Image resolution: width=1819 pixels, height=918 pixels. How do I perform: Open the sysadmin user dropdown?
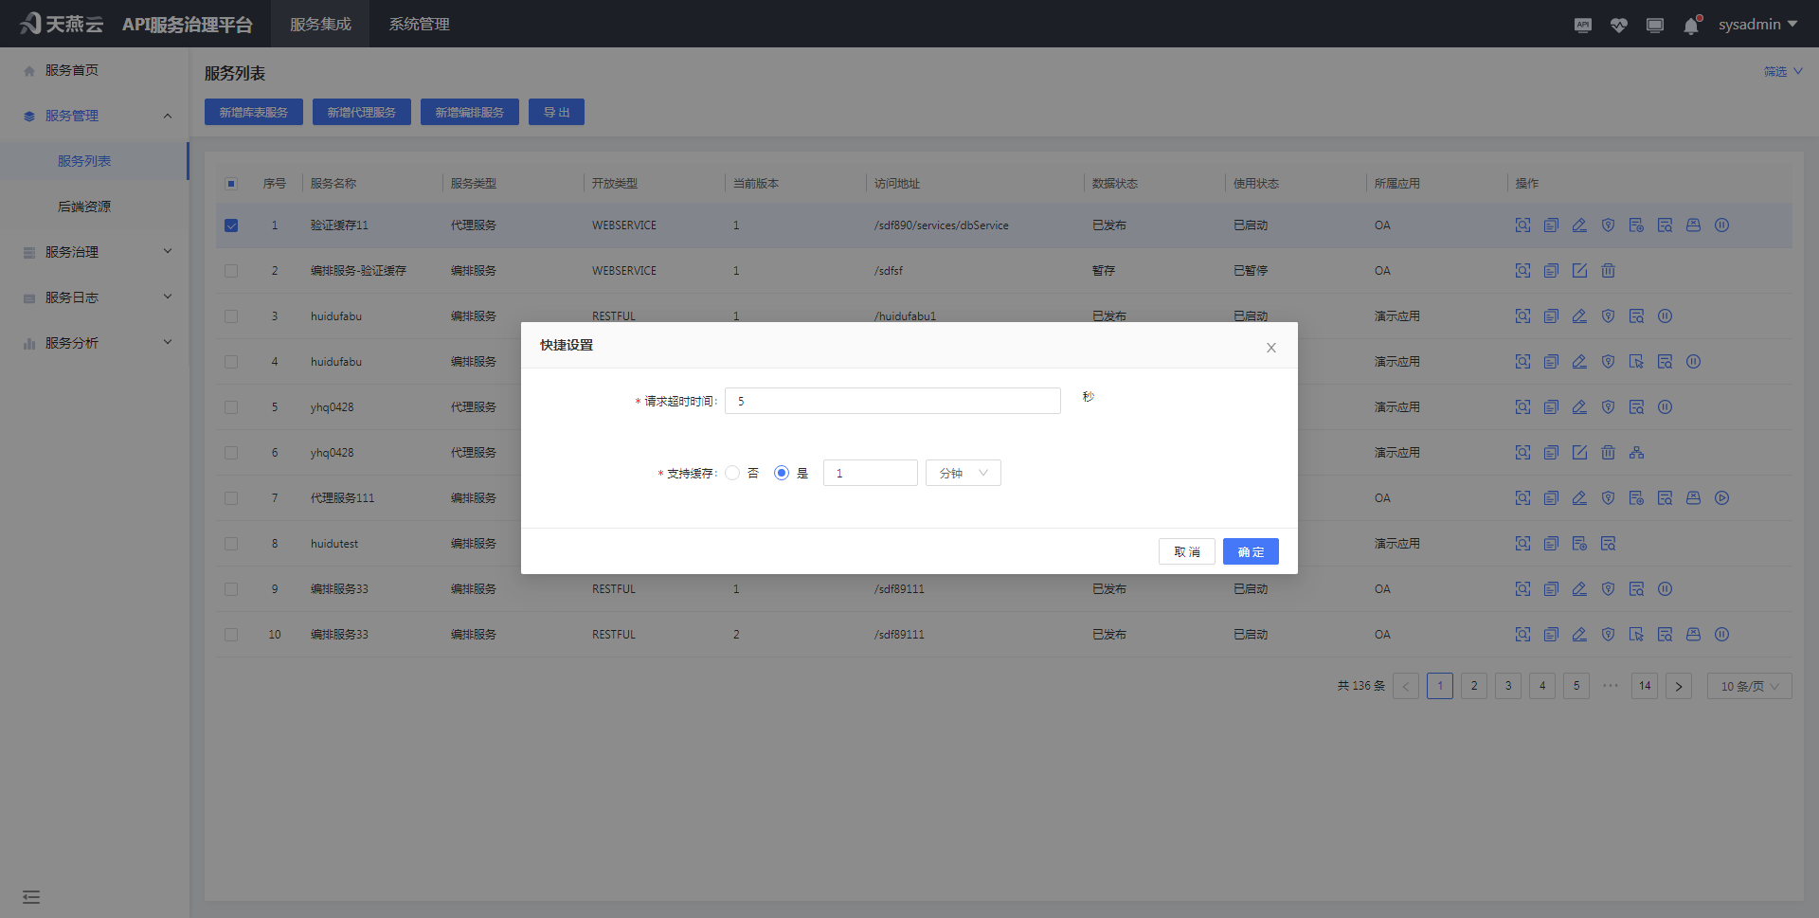click(1757, 25)
